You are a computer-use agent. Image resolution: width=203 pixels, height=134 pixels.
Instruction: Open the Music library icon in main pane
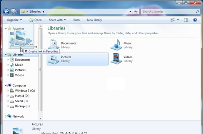pos(116,45)
